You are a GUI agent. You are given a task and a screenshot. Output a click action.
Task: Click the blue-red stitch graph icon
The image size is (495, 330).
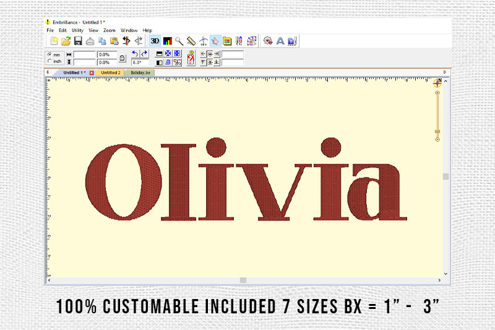point(252,41)
